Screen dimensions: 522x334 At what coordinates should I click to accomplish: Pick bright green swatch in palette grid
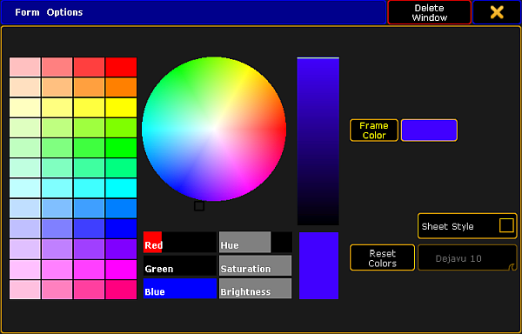click(x=121, y=148)
